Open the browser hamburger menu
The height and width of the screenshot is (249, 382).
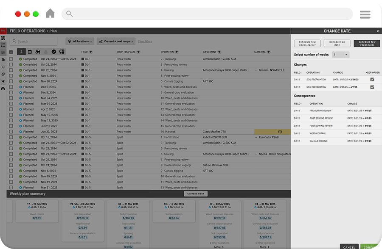pyautogui.click(x=365, y=14)
